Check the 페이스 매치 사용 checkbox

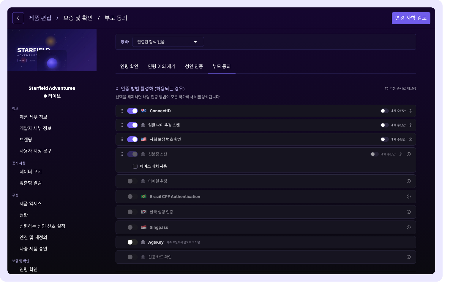pyautogui.click(x=135, y=166)
